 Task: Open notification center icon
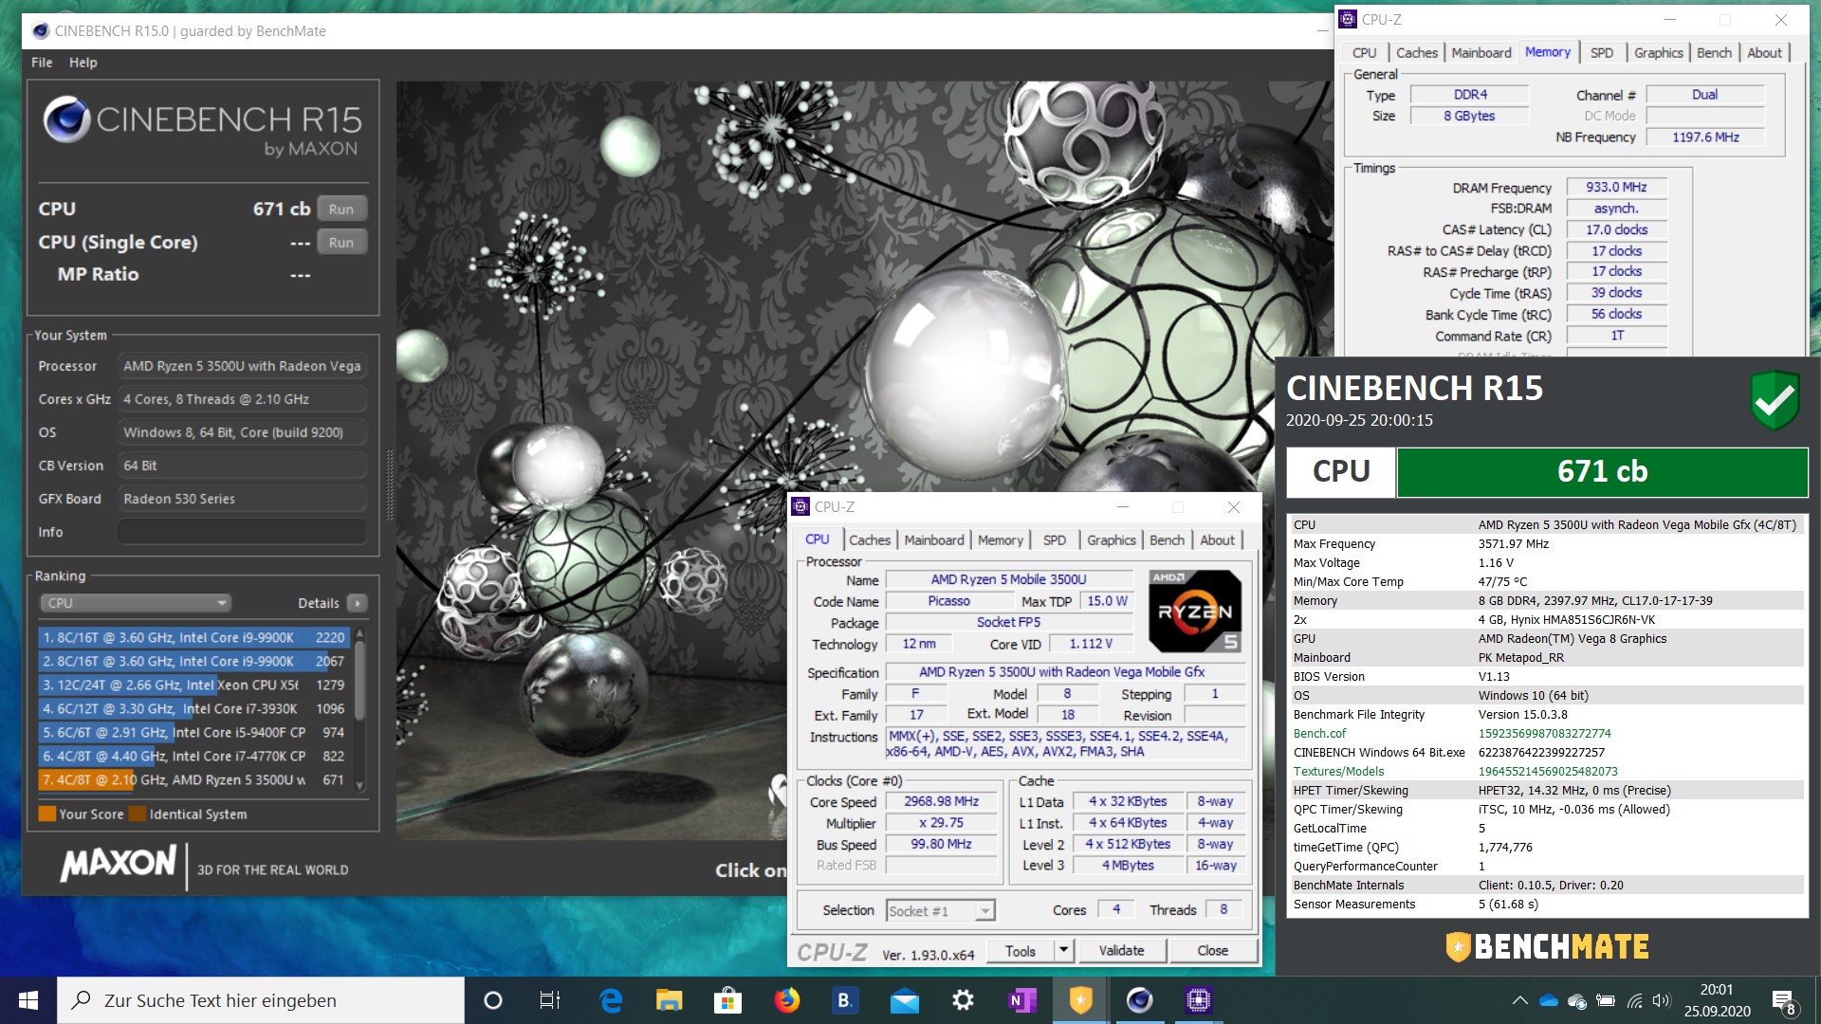1783,1002
